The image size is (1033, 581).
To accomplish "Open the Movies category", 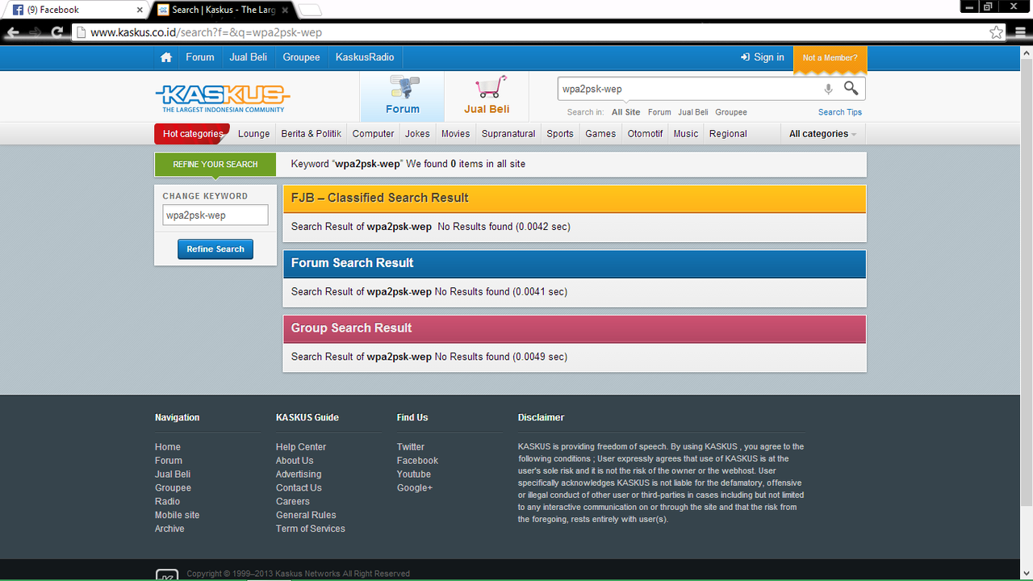I will coord(456,134).
